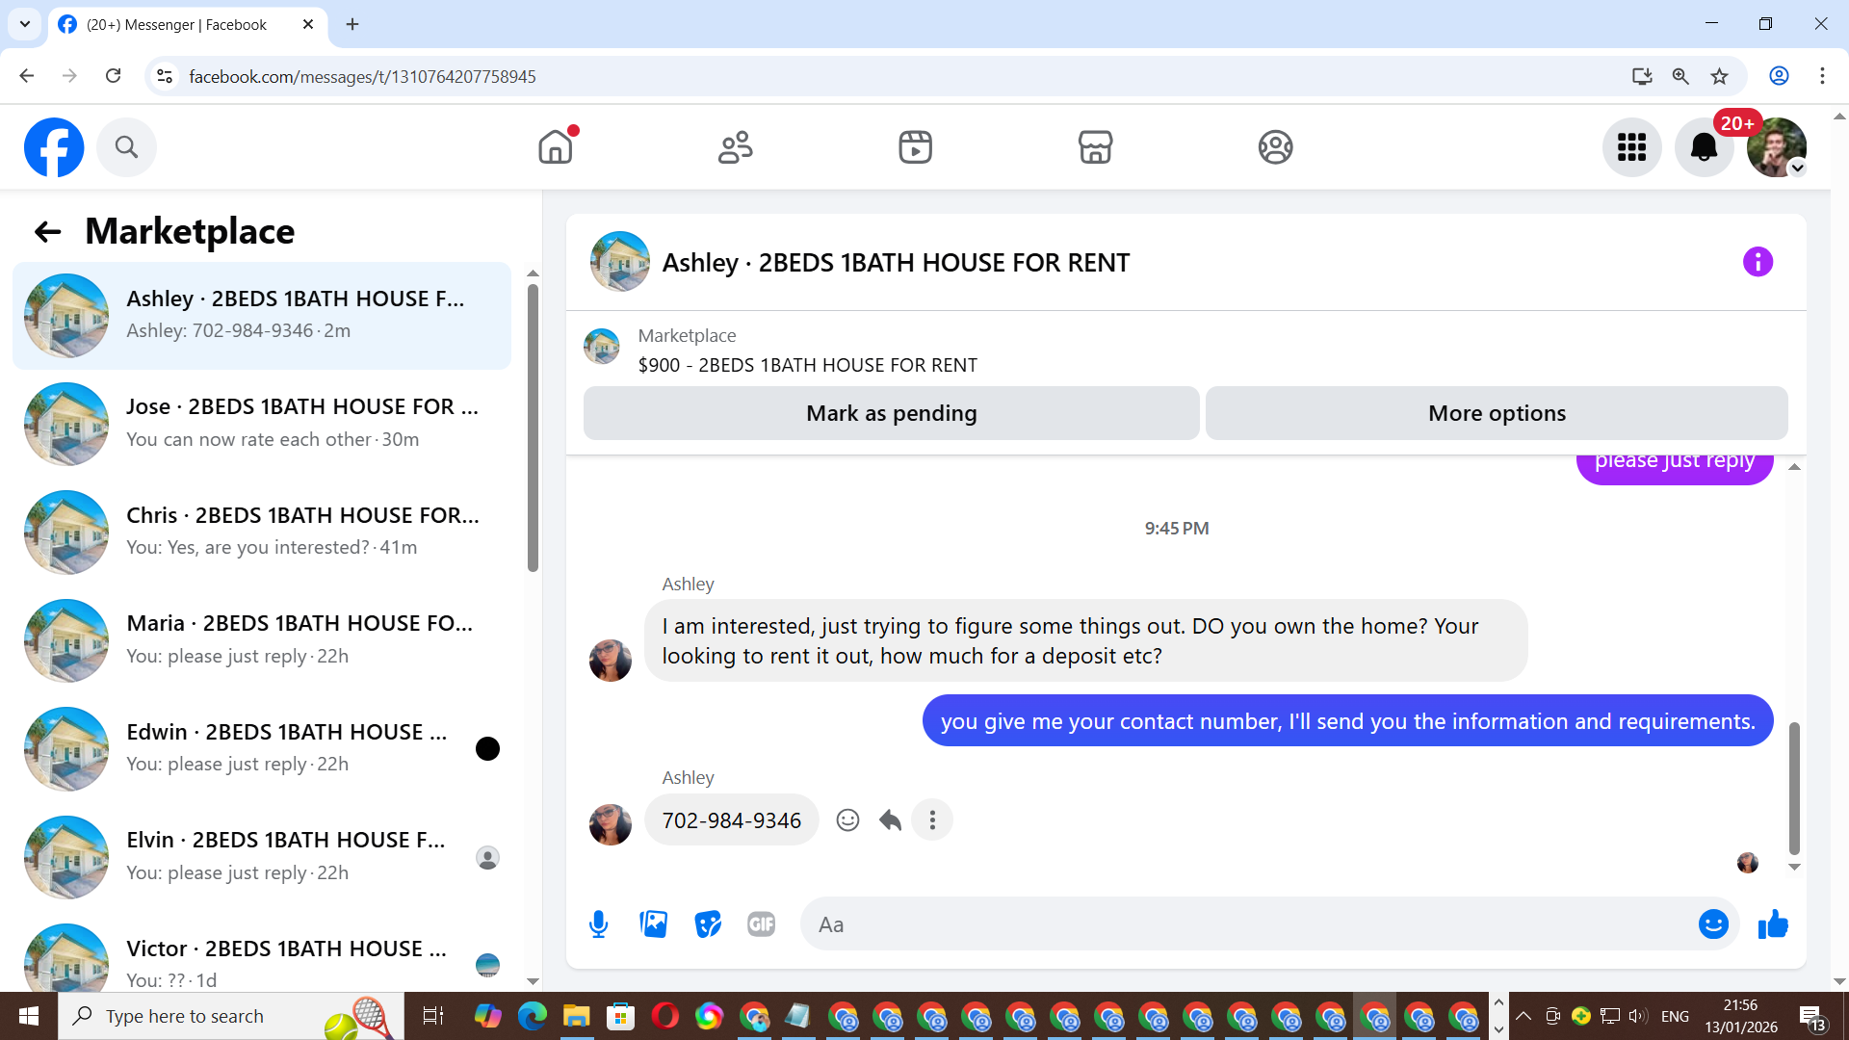Go back from Marketplace chats list
The width and height of the screenshot is (1849, 1040).
tap(47, 231)
